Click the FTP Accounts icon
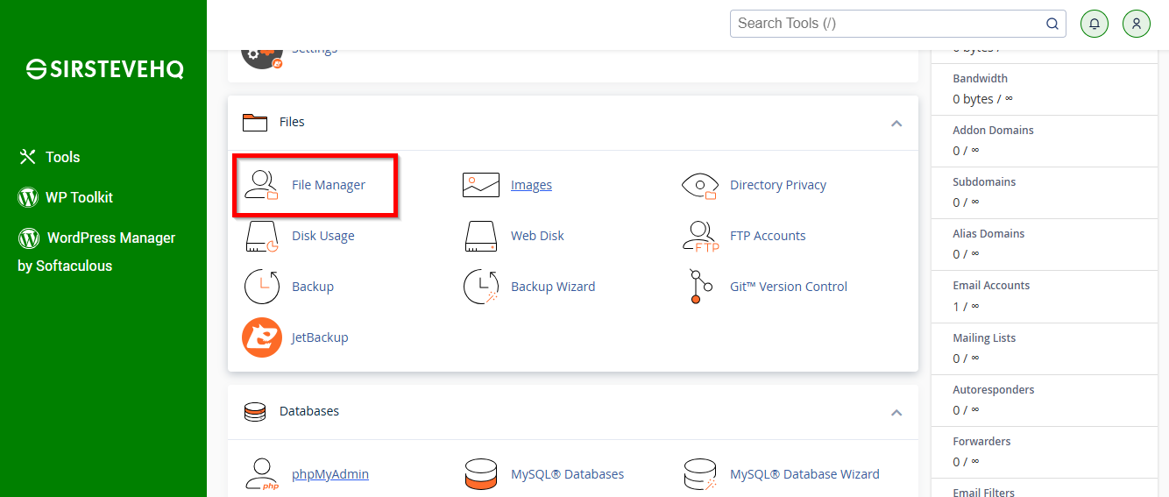 700,236
